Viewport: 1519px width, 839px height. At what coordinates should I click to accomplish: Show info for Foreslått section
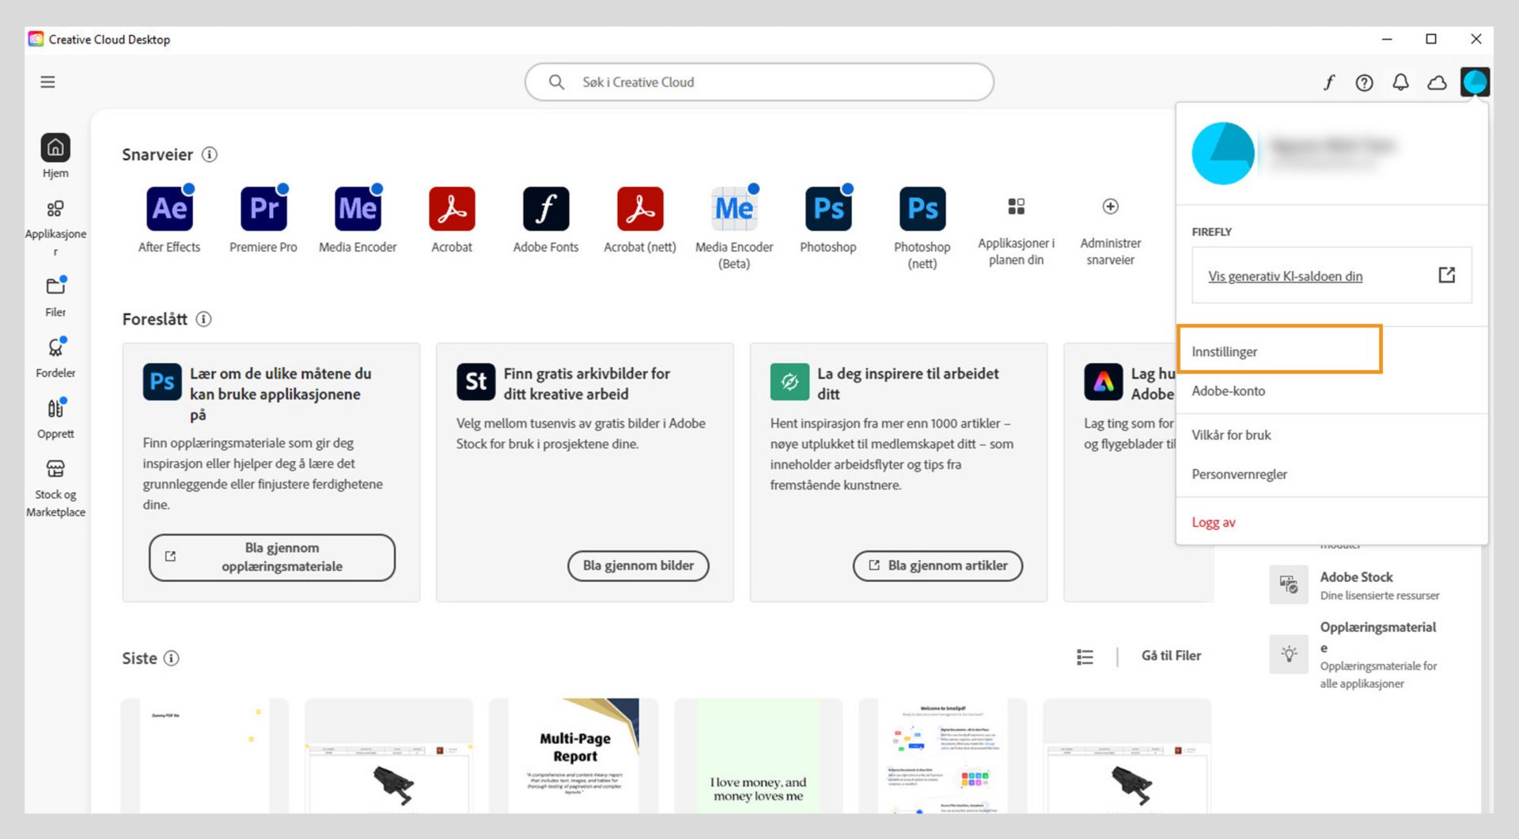tap(204, 319)
